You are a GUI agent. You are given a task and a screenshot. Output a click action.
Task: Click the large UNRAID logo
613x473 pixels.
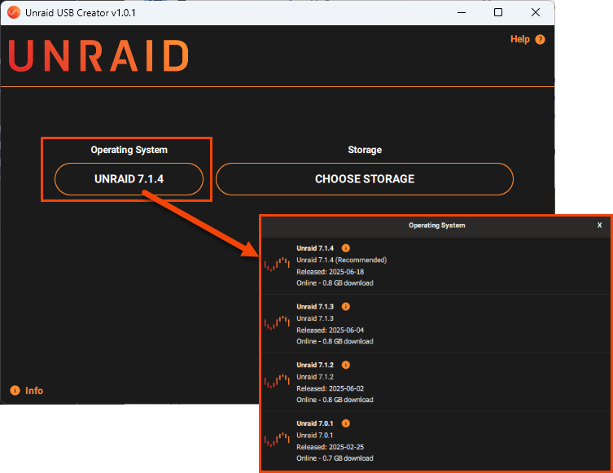(x=99, y=55)
